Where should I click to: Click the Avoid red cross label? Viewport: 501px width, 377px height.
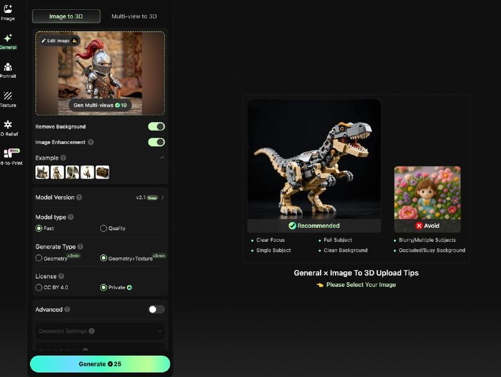click(428, 226)
